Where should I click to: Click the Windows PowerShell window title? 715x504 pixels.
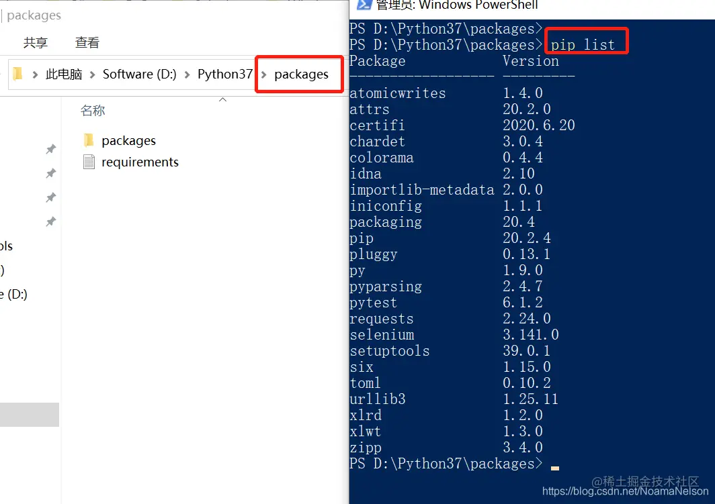pos(457,5)
